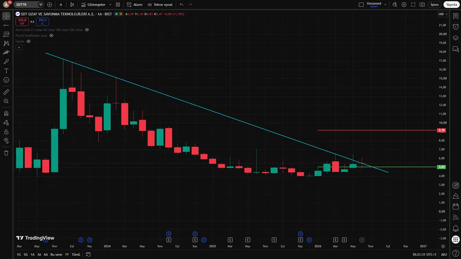Open the indicator templates grid icon

pos(118,5)
